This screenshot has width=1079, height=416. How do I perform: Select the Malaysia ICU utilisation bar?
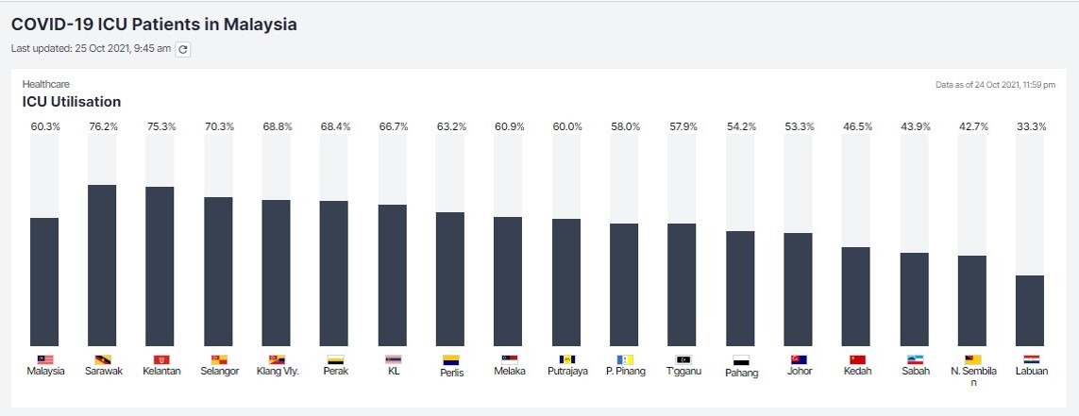45,282
